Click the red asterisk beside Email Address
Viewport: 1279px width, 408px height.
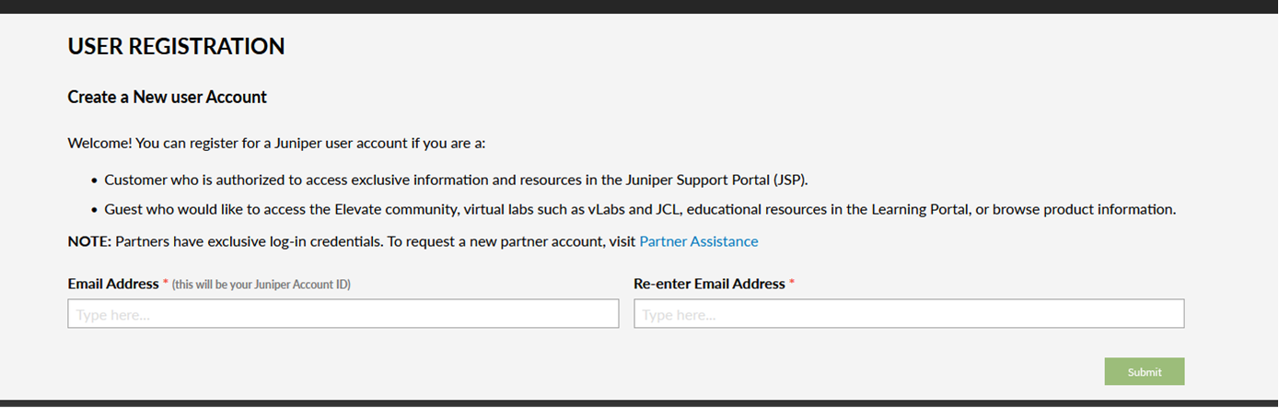[166, 284]
